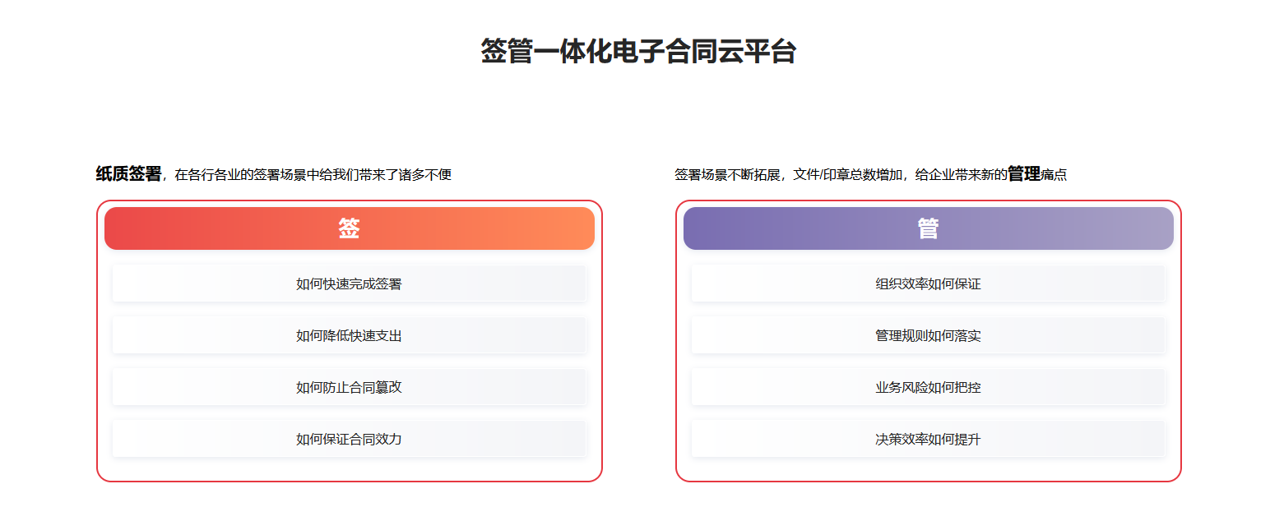
Task: Click empty space below 决策效率如何提升 in right card
Action: coord(929,468)
